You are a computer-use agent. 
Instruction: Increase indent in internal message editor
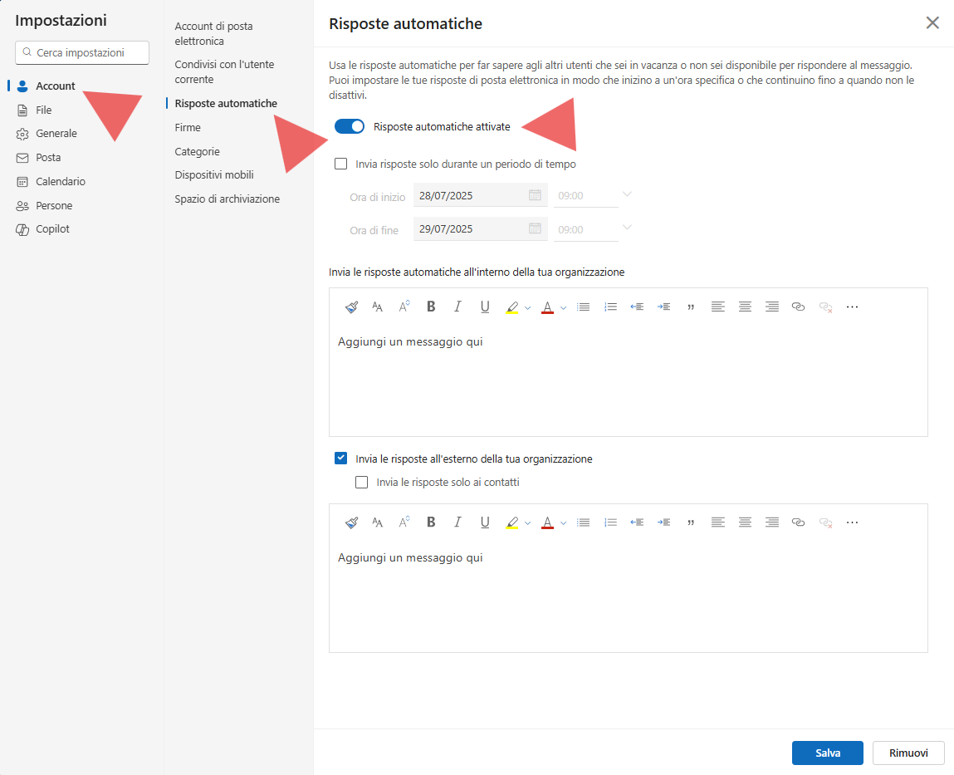(663, 307)
